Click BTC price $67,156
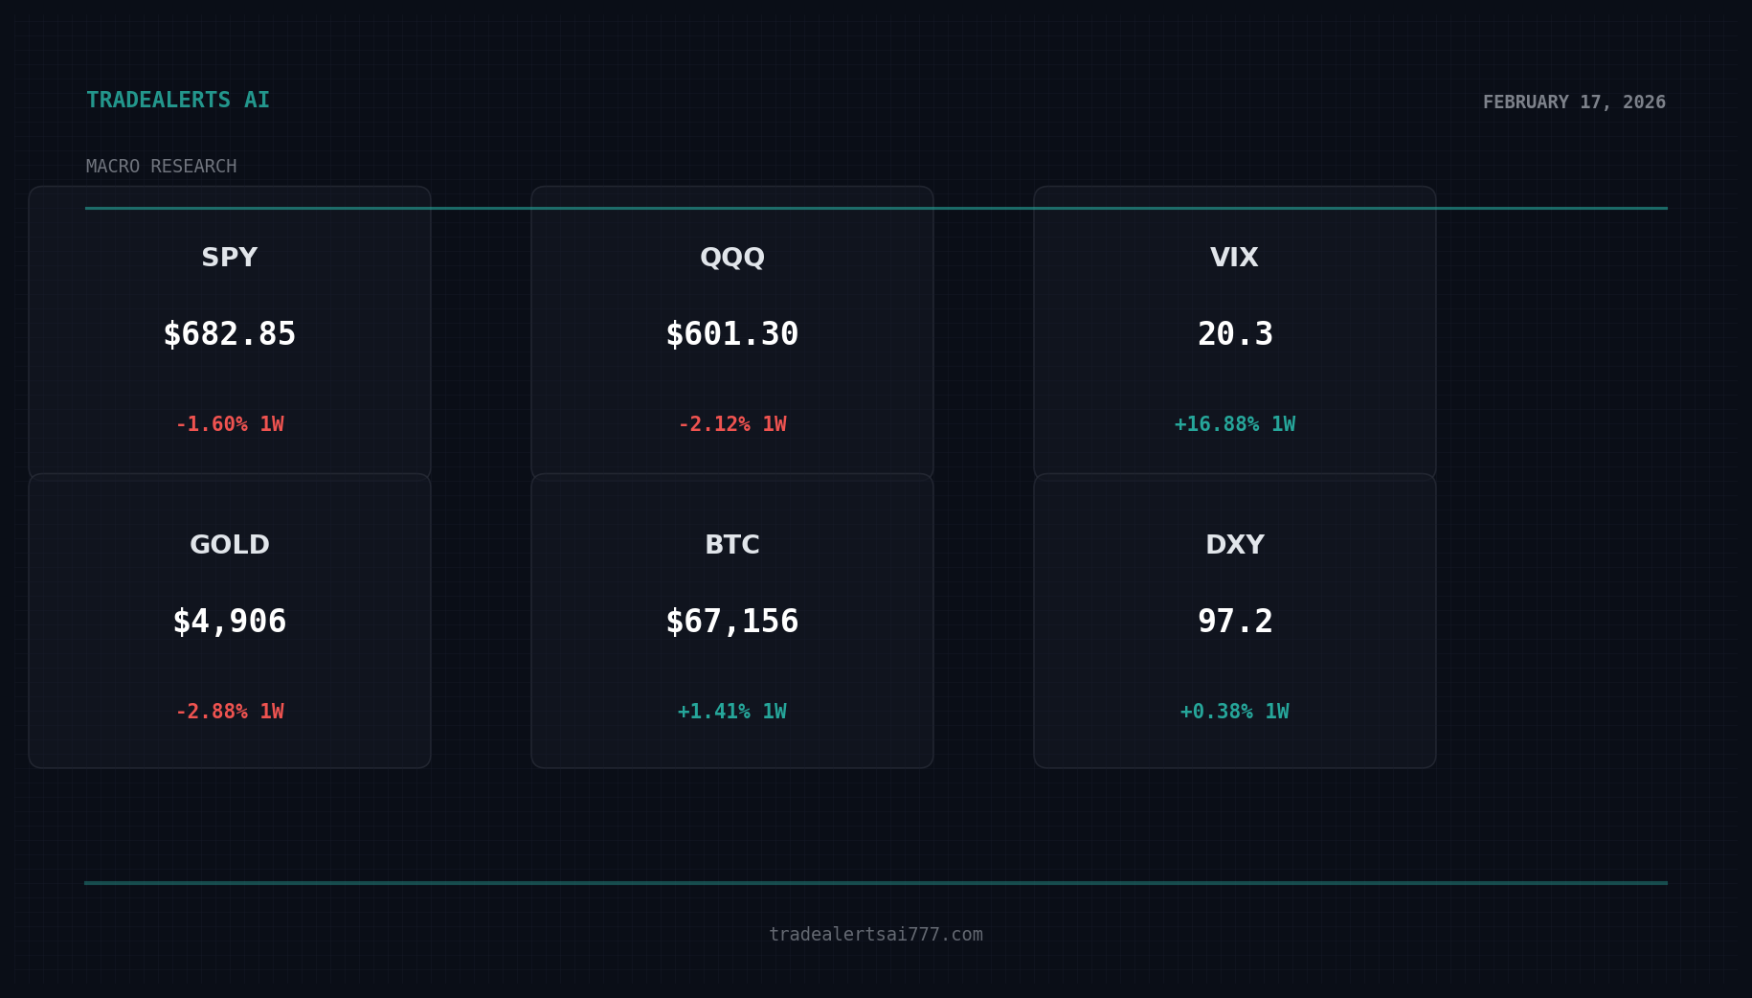This screenshot has height=998, width=1752. tap(732, 622)
